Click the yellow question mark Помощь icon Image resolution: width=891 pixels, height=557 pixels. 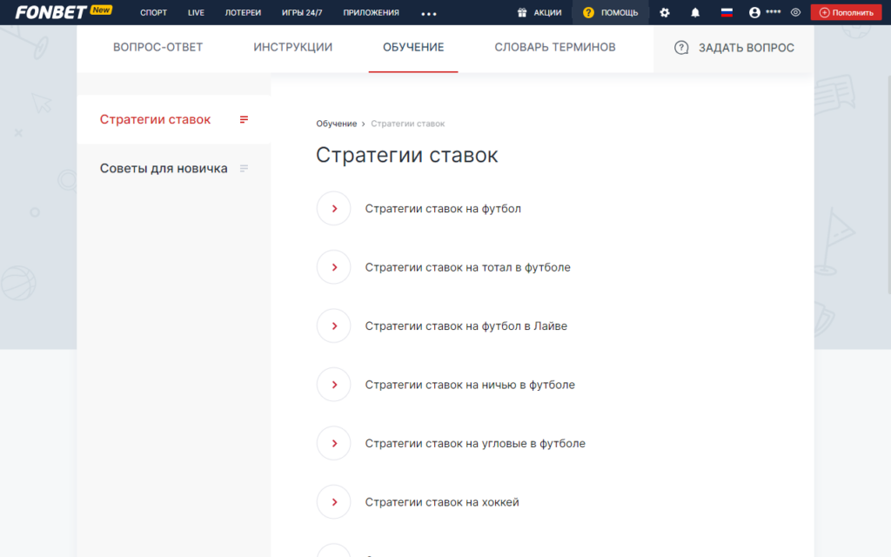pos(589,12)
